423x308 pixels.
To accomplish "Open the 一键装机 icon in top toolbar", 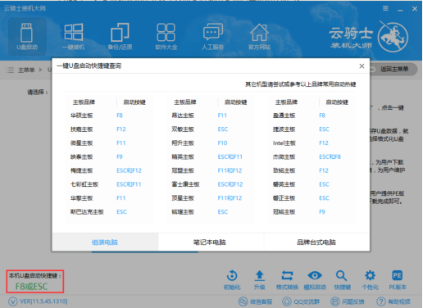I will click(x=73, y=36).
